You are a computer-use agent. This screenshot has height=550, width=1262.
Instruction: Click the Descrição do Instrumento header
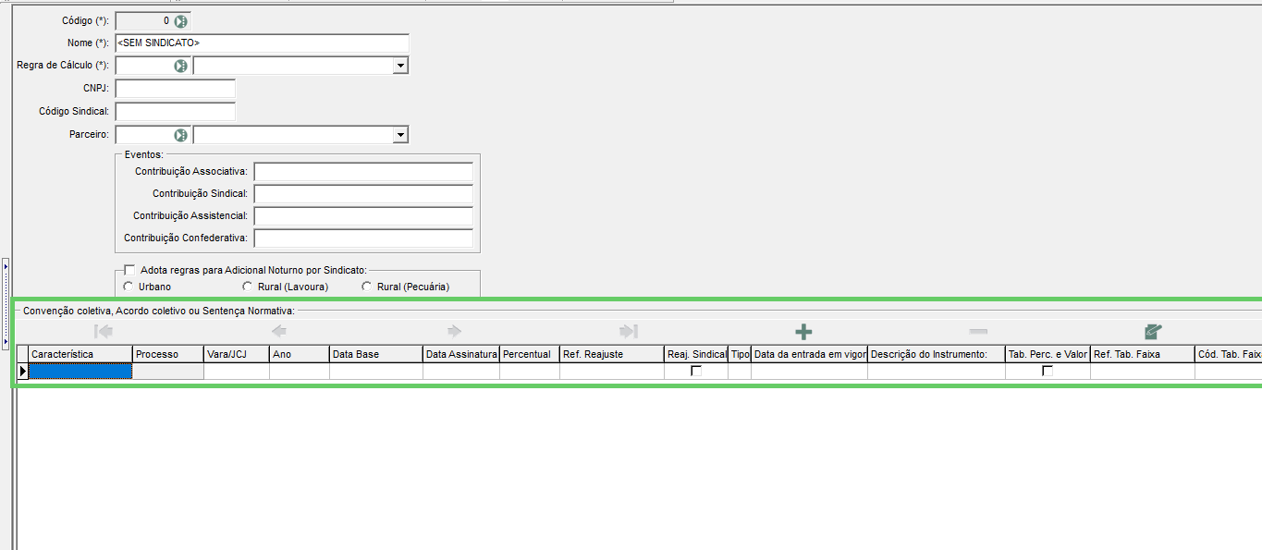[x=937, y=354]
